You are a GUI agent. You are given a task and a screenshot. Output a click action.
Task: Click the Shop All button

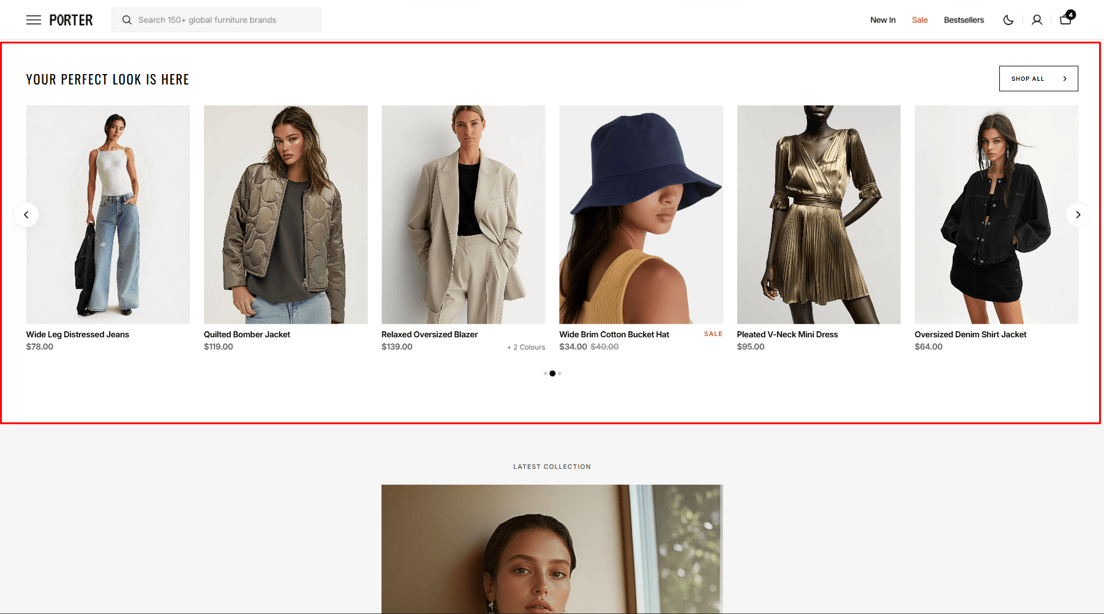tap(1038, 79)
